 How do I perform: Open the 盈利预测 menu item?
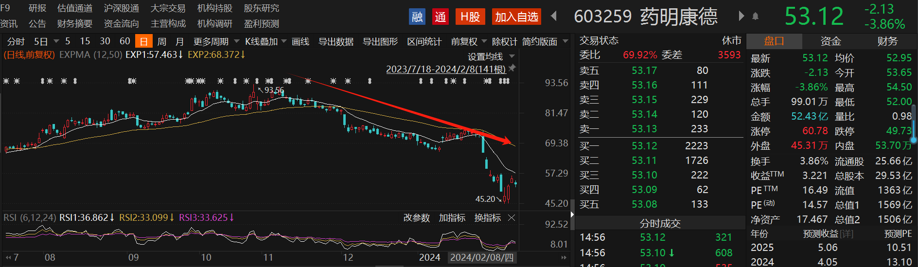[x=262, y=23]
